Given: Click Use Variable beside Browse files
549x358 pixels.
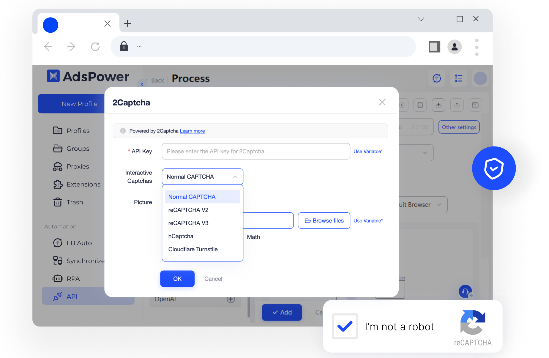Looking at the screenshot, I should 368,220.
